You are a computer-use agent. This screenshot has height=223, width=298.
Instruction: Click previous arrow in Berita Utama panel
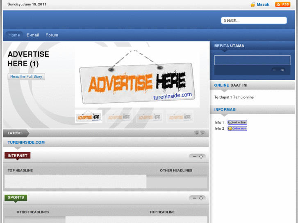(275, 70)
